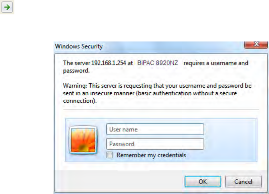Click the Windows Security title bar text

click(x=79, y=46)
